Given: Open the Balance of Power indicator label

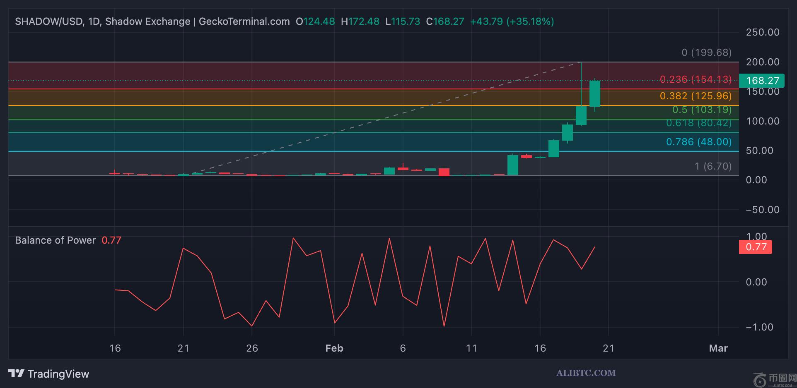Looking at the screenshot, I should (55, 240).
